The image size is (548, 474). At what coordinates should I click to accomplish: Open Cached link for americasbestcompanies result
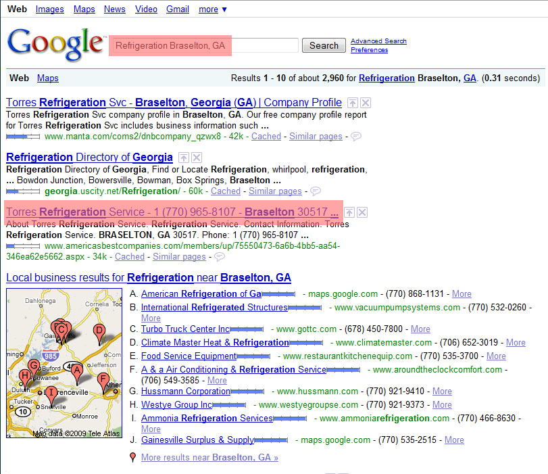click(x=130, y=257)
